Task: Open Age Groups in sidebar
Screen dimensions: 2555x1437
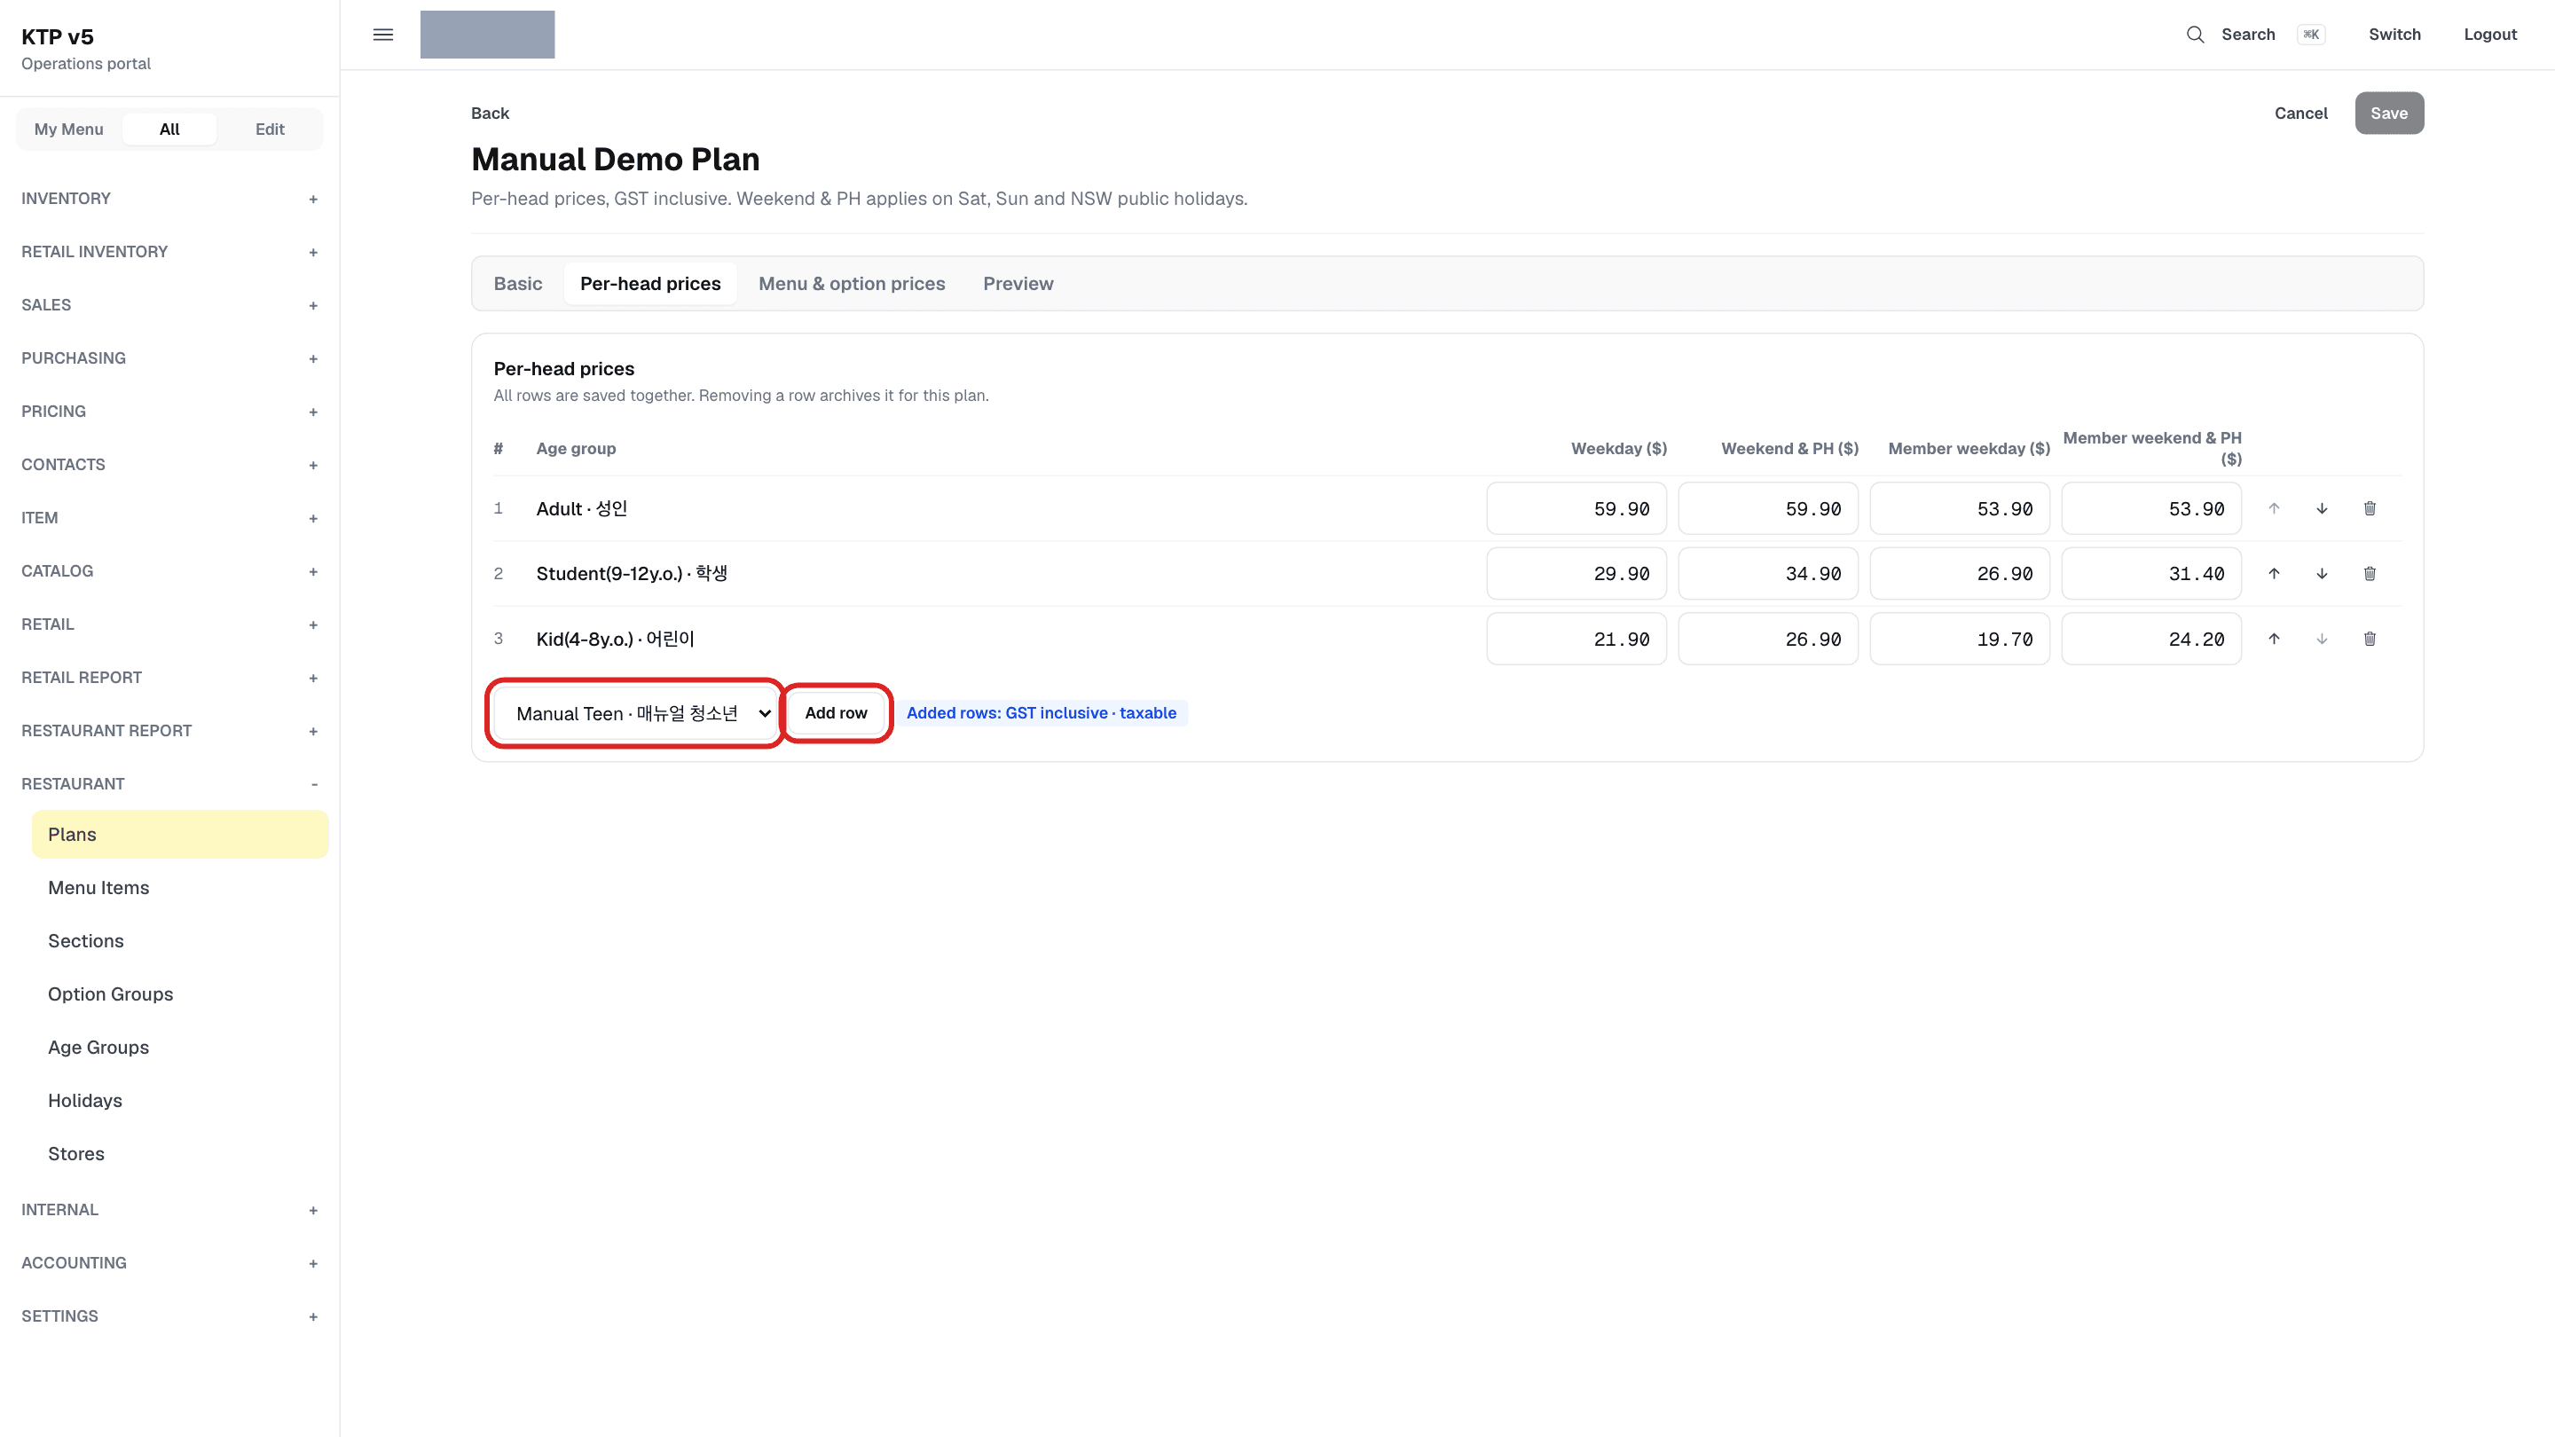Action: [179, 1048]
